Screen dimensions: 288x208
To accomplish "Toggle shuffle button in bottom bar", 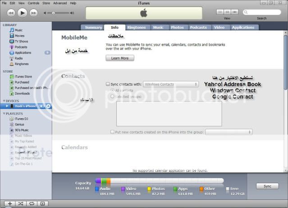I will (21, 203).
